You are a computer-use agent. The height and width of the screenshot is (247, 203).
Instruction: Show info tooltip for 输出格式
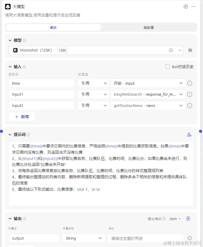click(x=164, y=219)
